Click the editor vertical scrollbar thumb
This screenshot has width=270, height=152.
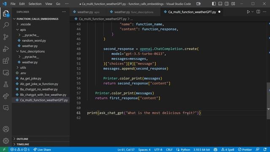point(268,101)
